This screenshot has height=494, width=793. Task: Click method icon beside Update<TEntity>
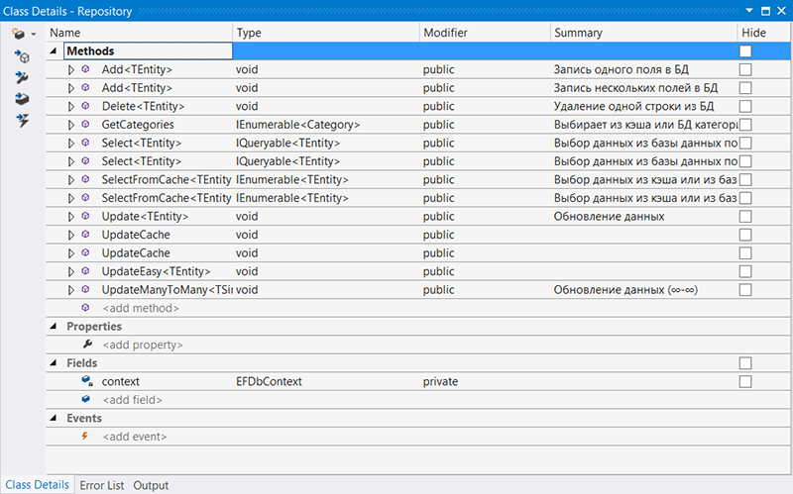(85, 216)
